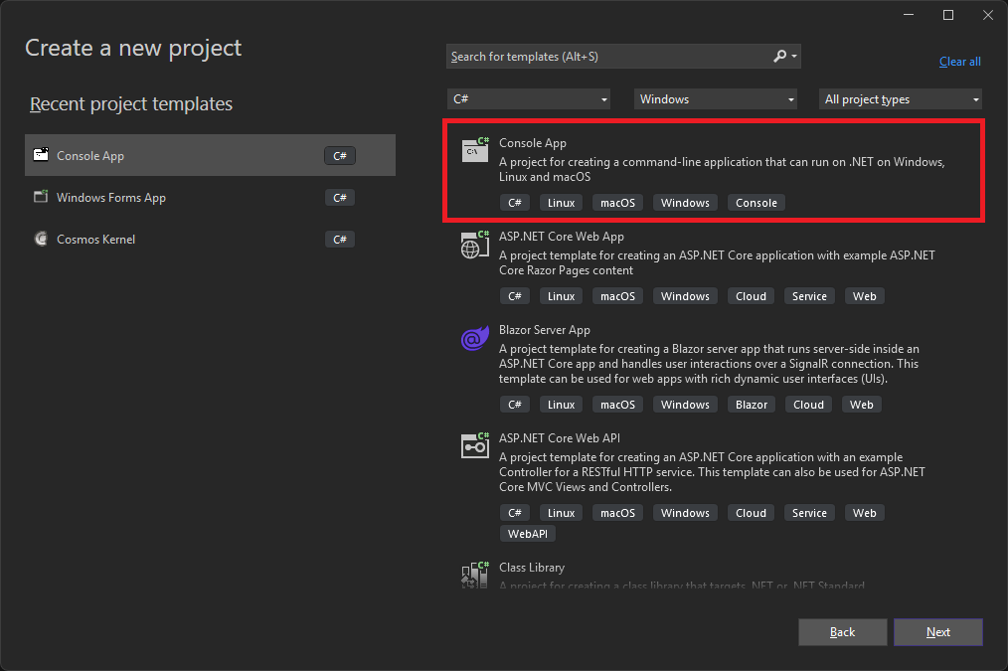Click the Blazor Server App purple icon
1008x671 pixels.
tap(475, 338)
